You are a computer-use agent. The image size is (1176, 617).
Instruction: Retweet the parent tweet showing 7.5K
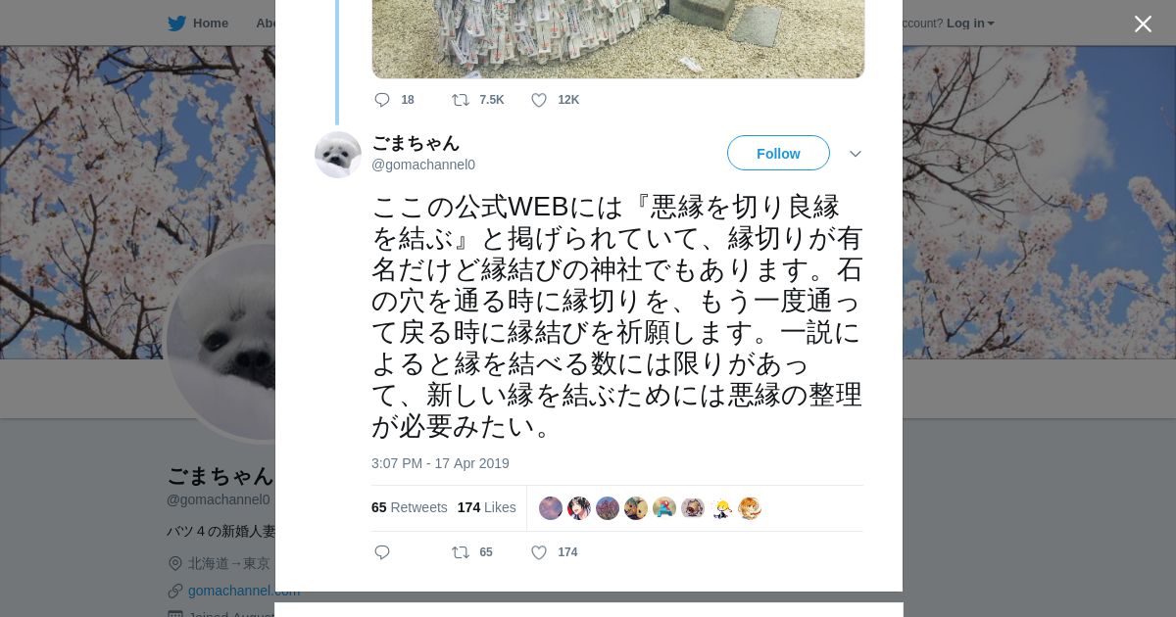pyautogui.click(x=460, y=100)
